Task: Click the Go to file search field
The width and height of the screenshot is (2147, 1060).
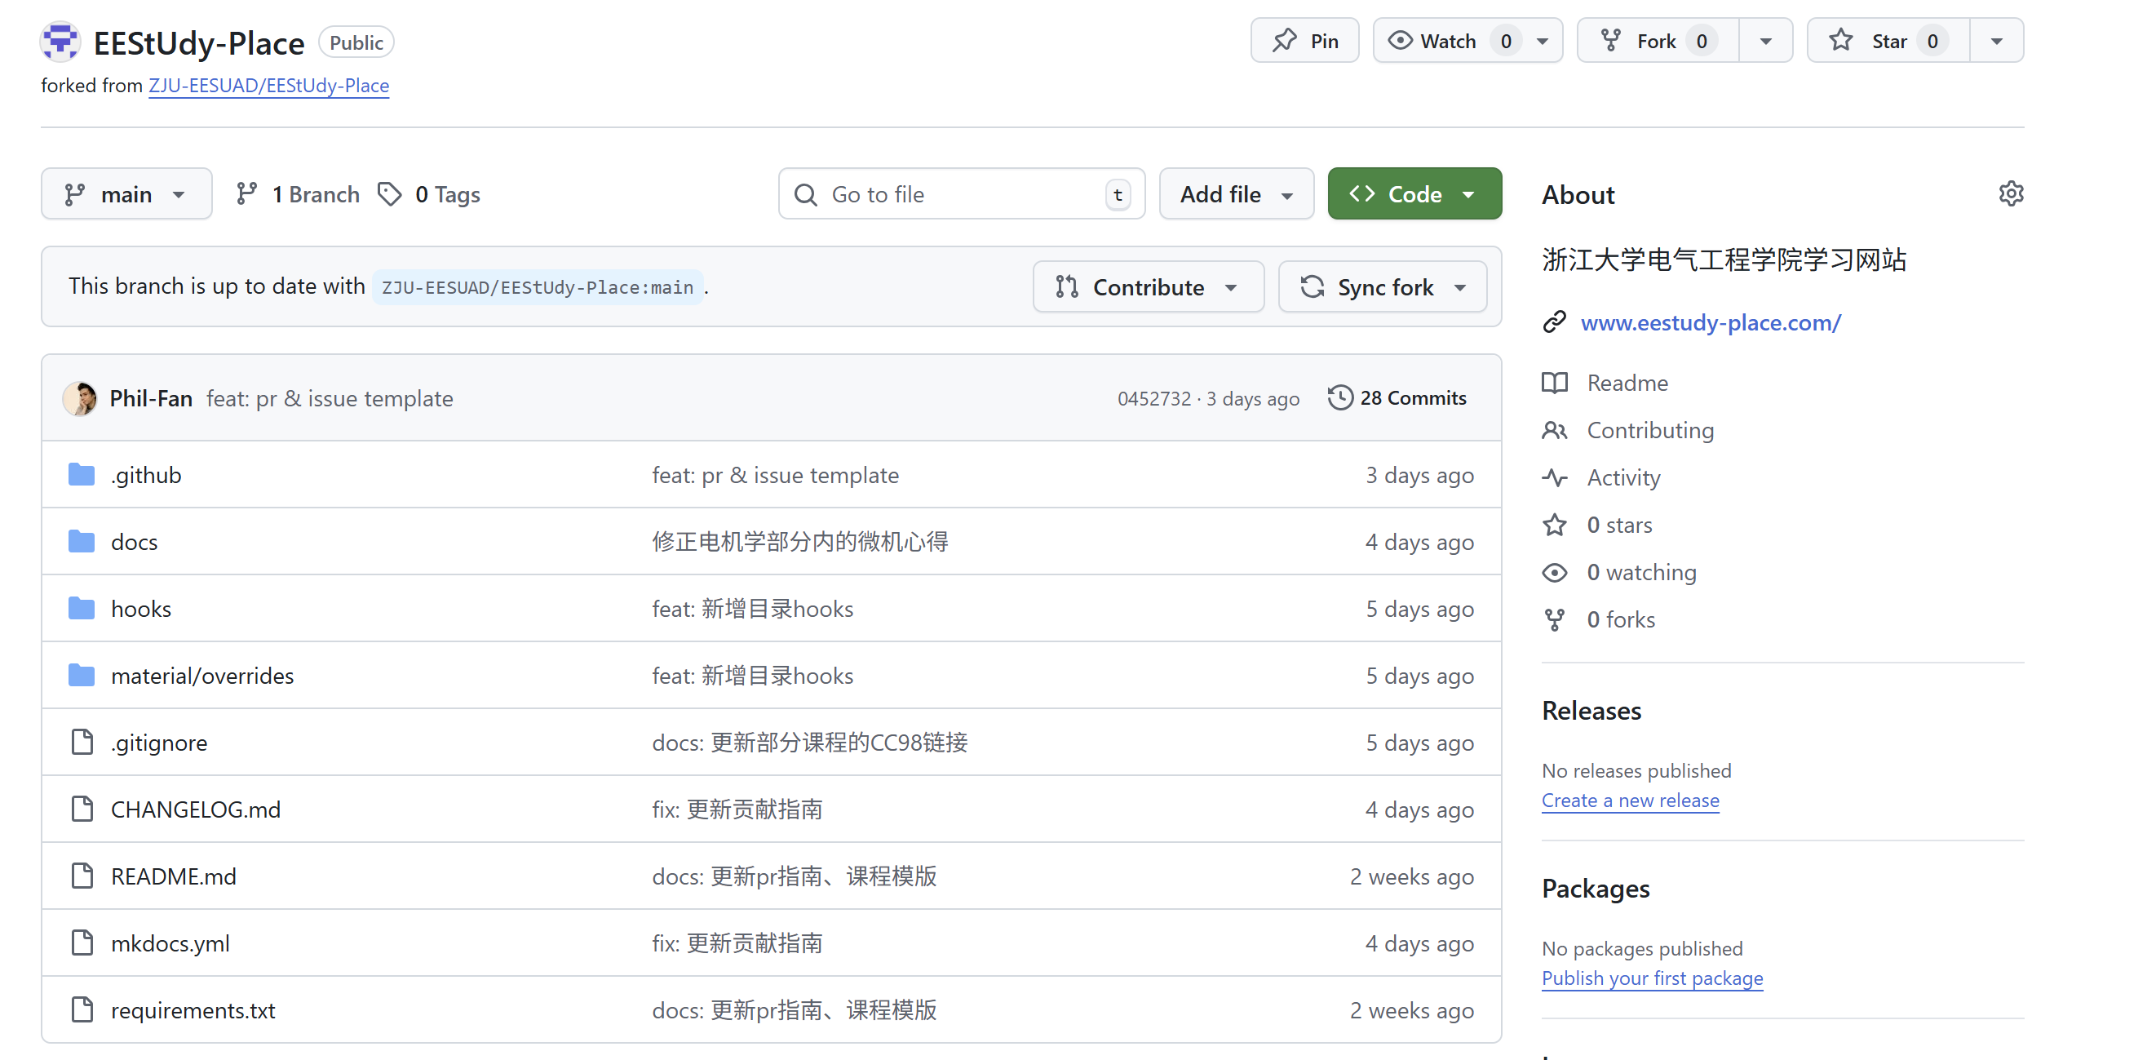Action: click(x=958, y=194)
